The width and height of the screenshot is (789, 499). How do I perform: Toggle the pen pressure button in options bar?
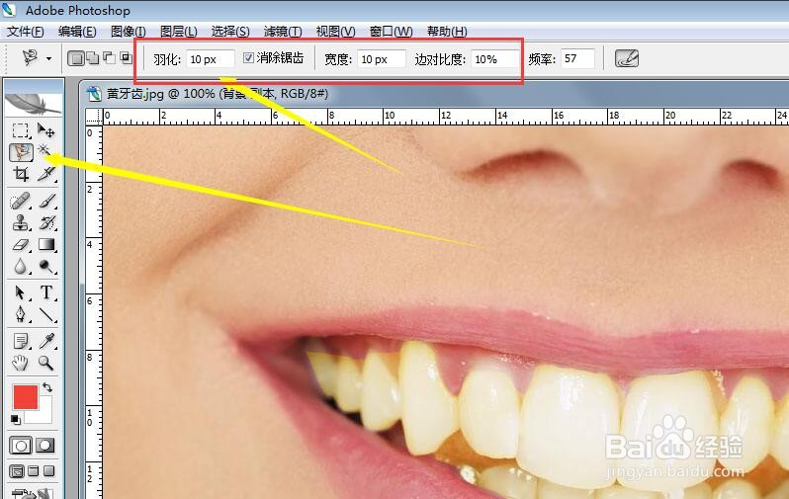click(x=627, y=59)
